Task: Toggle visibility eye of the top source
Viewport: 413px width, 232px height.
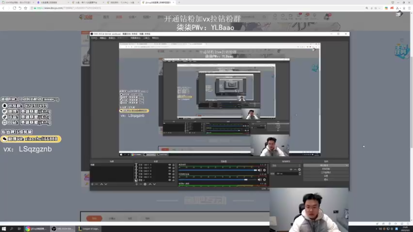Action: pos(170,165)
